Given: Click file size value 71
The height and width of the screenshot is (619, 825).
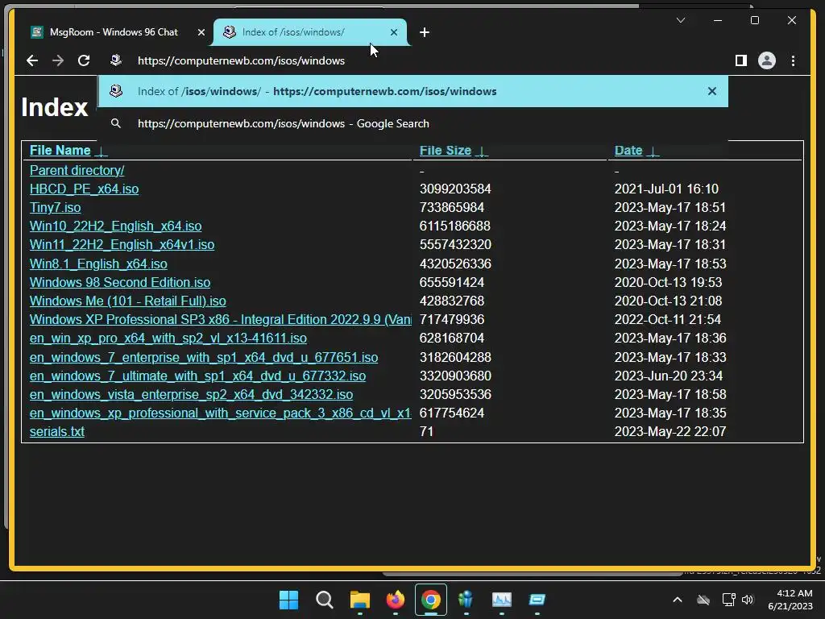Looking at the screenshot, I should pos(426,432).
